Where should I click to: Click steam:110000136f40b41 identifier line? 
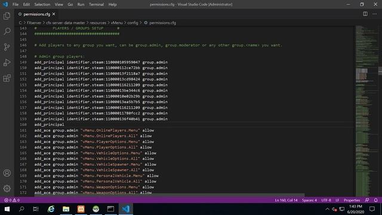coord(101,119)
